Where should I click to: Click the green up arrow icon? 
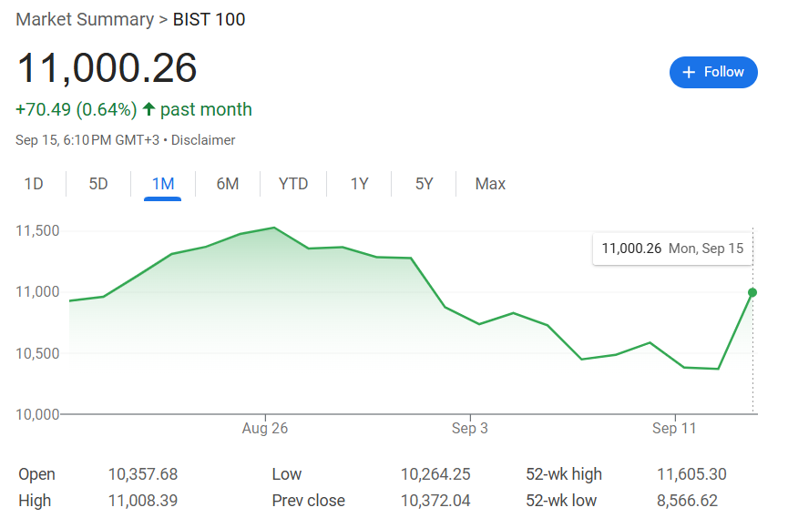[148, 109]
